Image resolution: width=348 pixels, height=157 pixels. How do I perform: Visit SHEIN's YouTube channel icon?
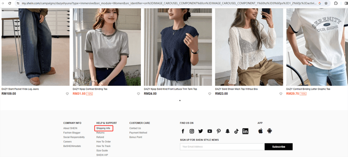point(210,131)
